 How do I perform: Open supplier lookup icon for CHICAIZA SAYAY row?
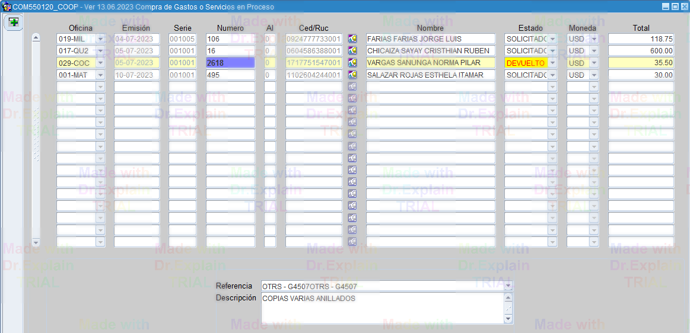352,51
